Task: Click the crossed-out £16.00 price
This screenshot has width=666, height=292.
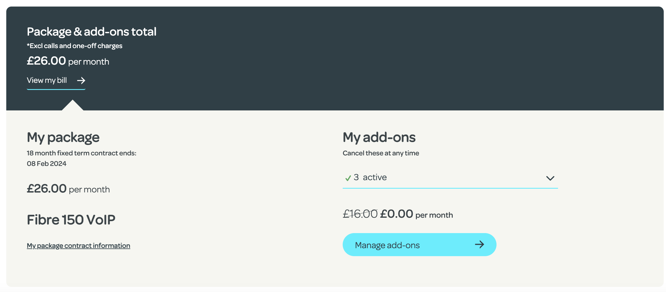Action: [360, 214]
